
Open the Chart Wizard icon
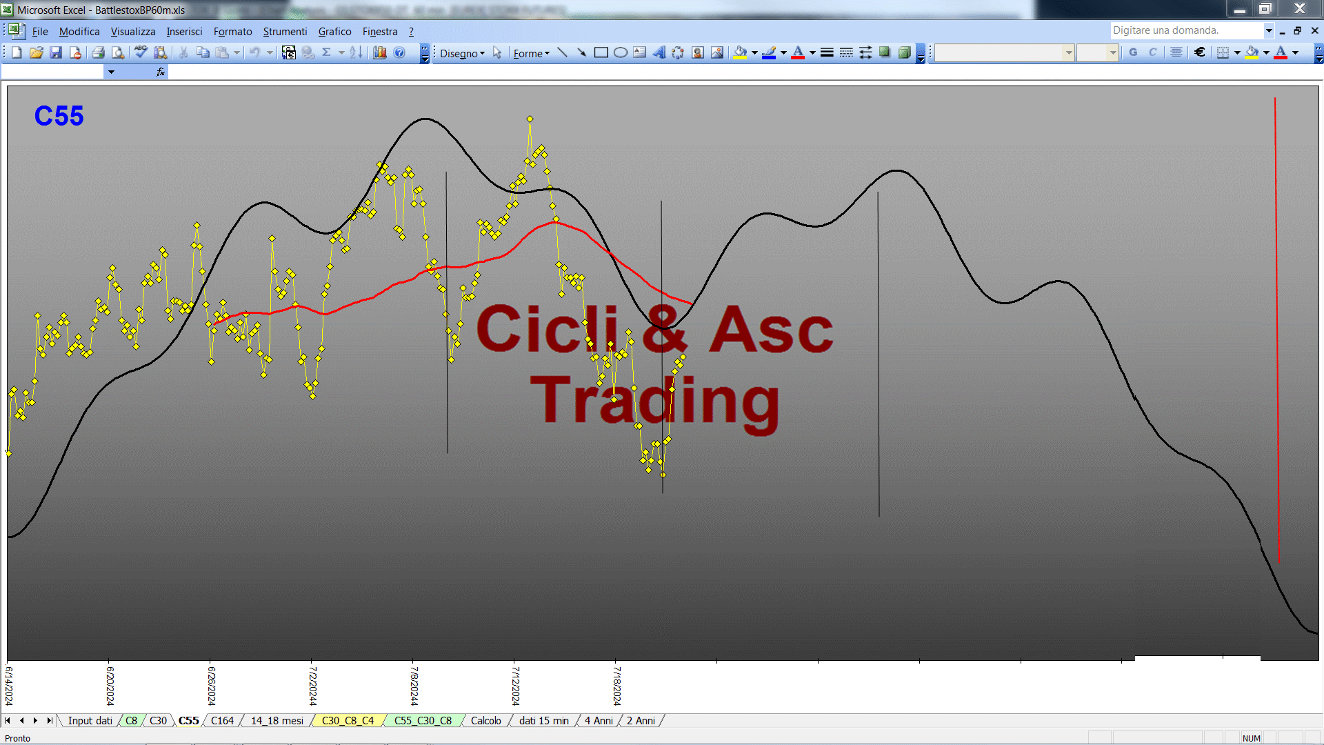[x=380, y=52]
